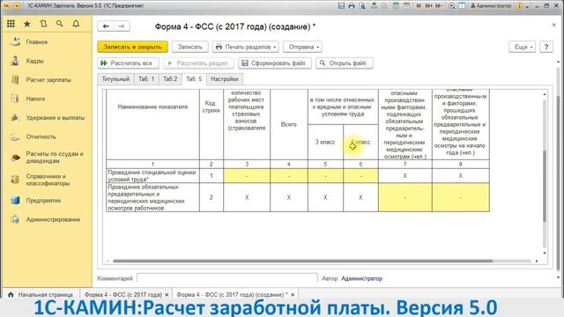Open notifications bell icon
The width and height of the screenshot is (564, 317).
tap(76, 24)
